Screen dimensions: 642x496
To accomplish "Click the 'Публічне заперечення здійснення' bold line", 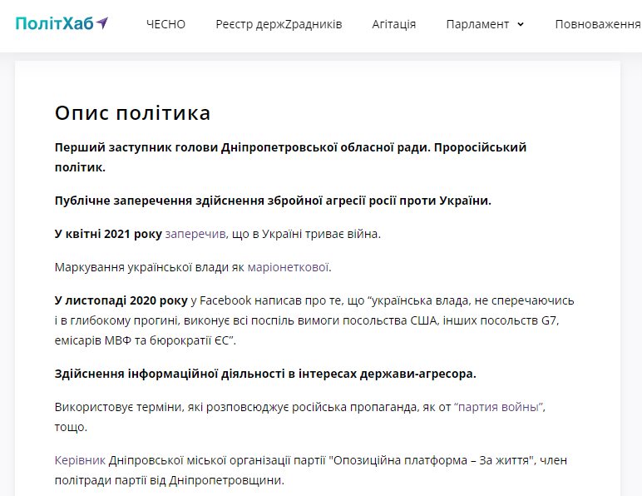I will pyautogui.click(x=272, y=201).
